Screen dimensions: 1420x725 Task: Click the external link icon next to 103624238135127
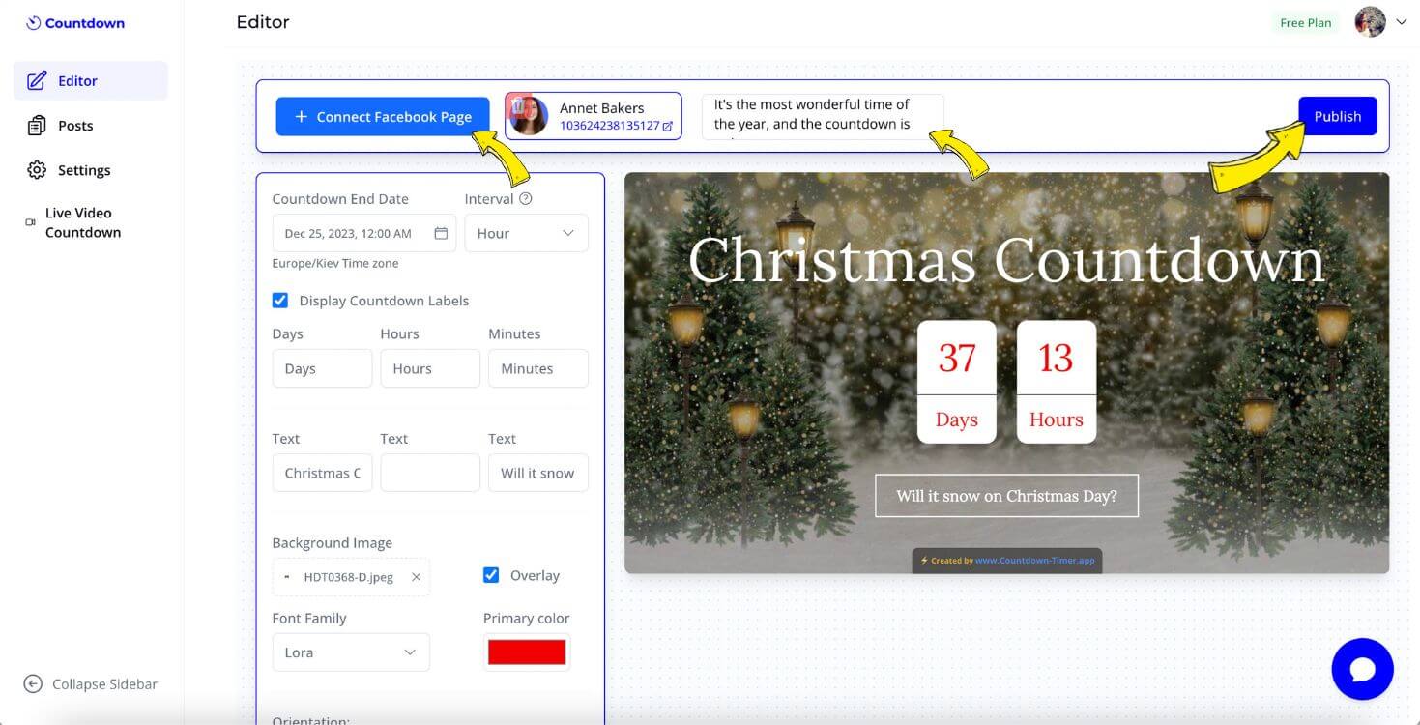point(668,126)
